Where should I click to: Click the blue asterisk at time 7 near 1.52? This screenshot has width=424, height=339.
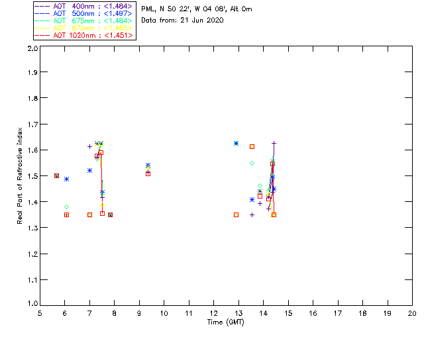tap(90, 171)
